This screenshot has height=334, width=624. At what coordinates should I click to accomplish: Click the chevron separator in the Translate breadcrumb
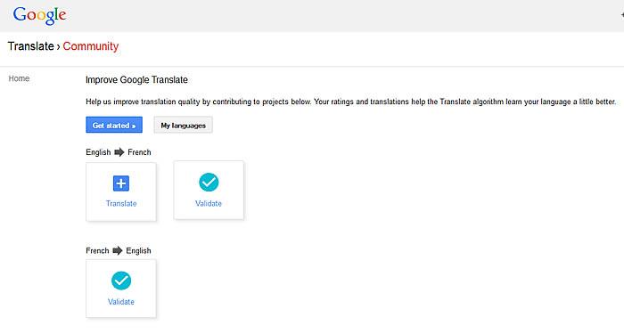(58, 47)
